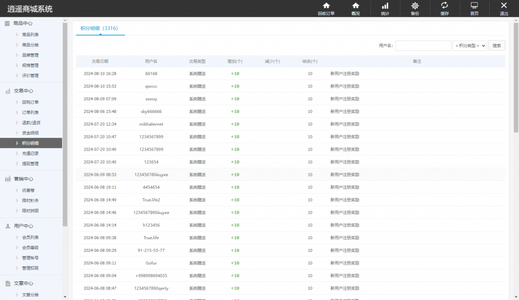The image size is (519, 300).
Task: Click username 91-215-55-77 in the table
Action: (x=151, y=250)
